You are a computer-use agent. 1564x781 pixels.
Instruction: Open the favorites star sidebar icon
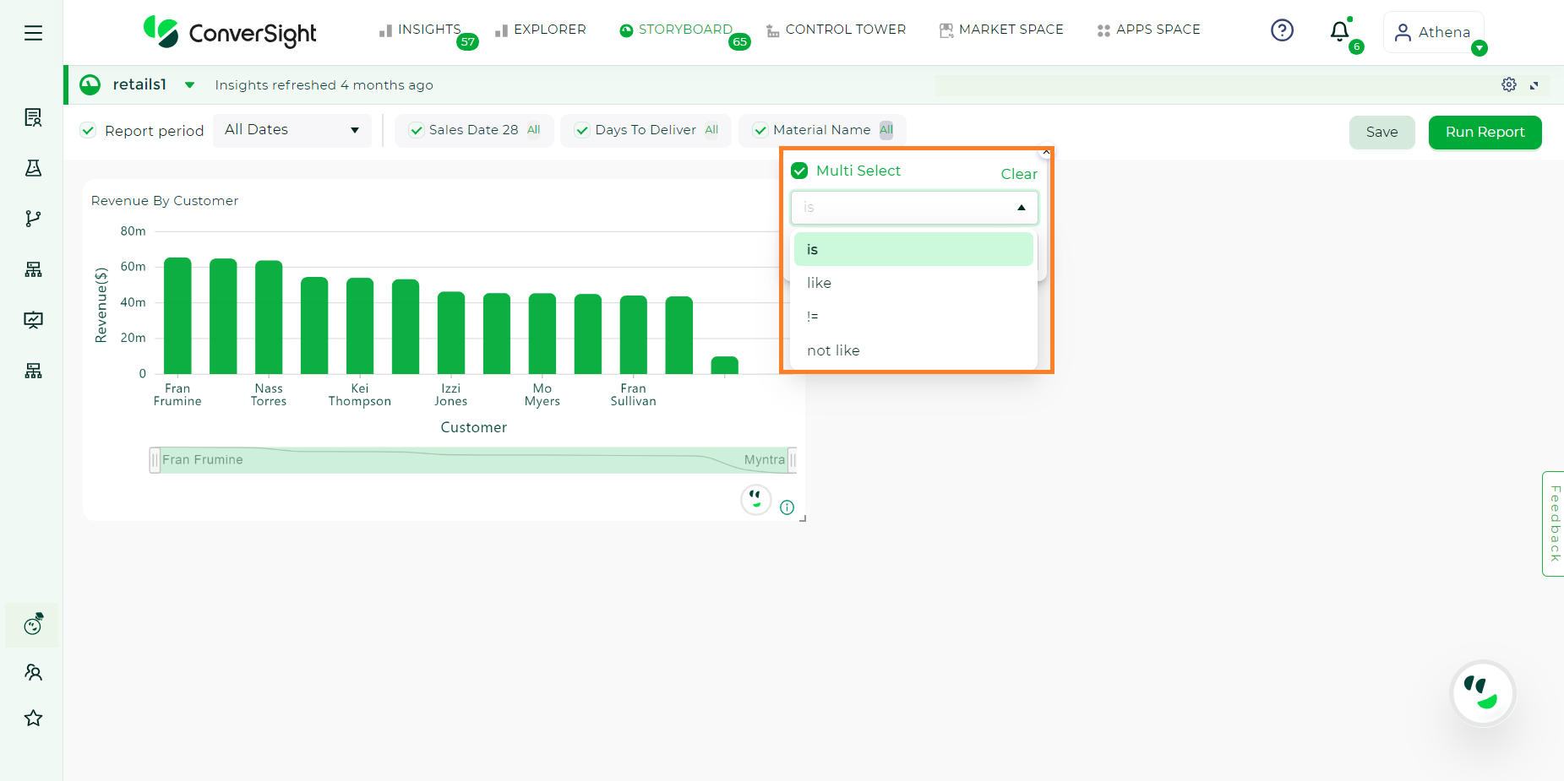coord(33,718)
